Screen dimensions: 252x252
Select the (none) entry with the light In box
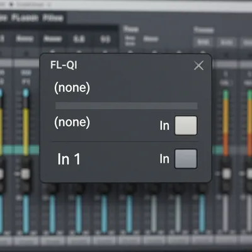tap(72, 122)
